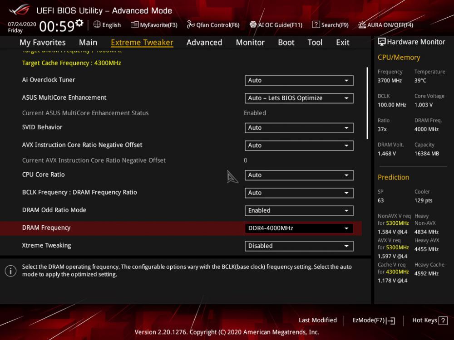Click the Qfan Control fan icon
Screen dimensions: 454x340
pos(191,25)
